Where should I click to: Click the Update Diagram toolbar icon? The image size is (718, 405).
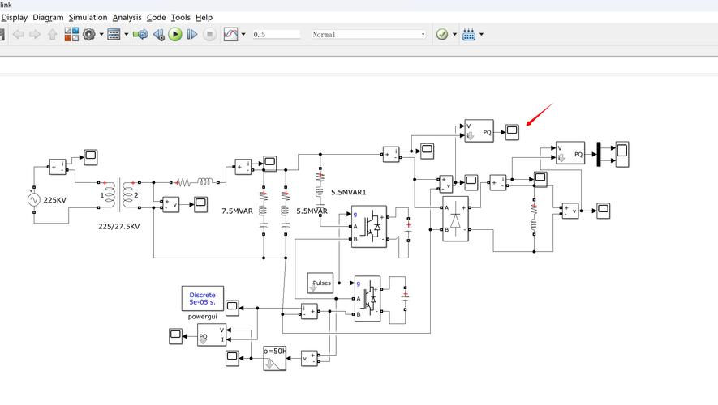pyautogui.click(x=140, y=34)
